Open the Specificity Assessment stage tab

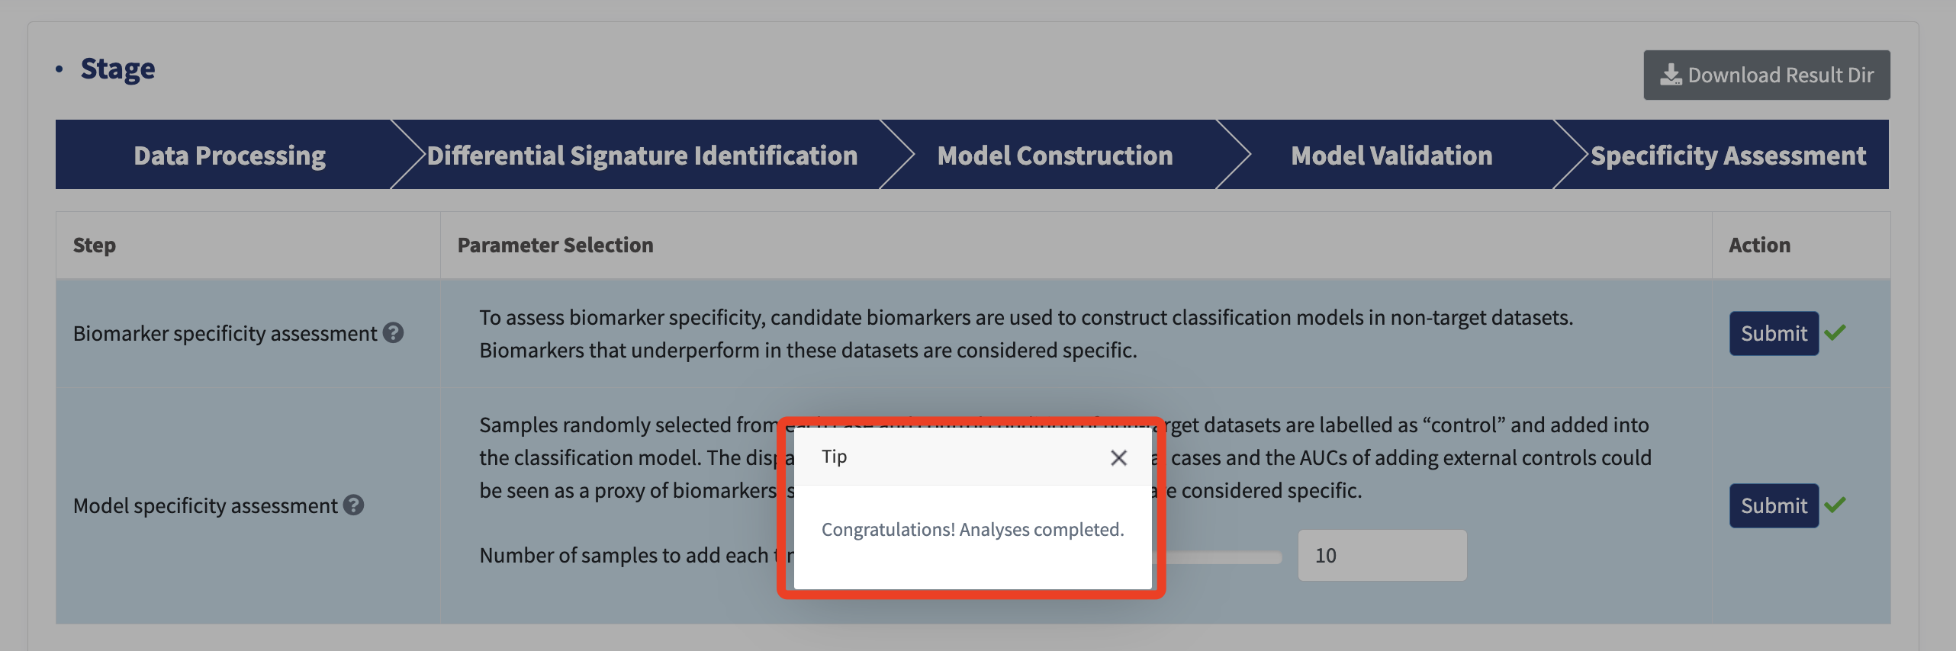tap(1728, 155)
